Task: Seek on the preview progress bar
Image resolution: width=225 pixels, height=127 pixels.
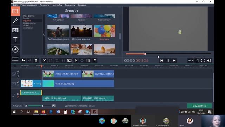Action: 168,54
